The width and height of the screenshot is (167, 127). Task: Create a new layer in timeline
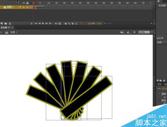(x=2, y=23)
